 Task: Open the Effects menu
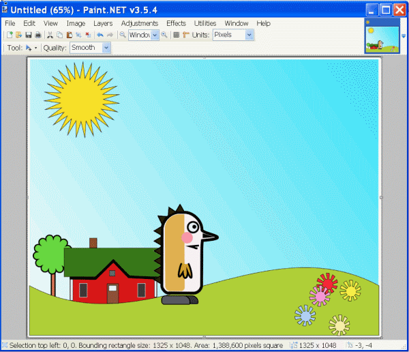tap(176, 23)
